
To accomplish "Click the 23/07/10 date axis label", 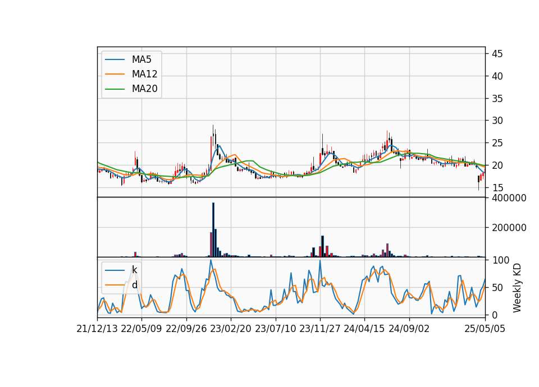I will tap(275, 329).
